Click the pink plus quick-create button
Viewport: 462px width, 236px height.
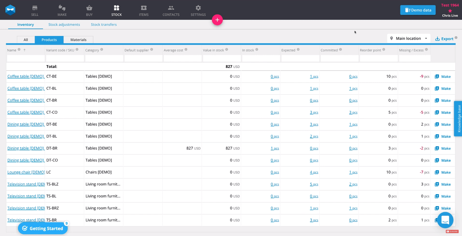pyautogui.click(x=217, y=20)
